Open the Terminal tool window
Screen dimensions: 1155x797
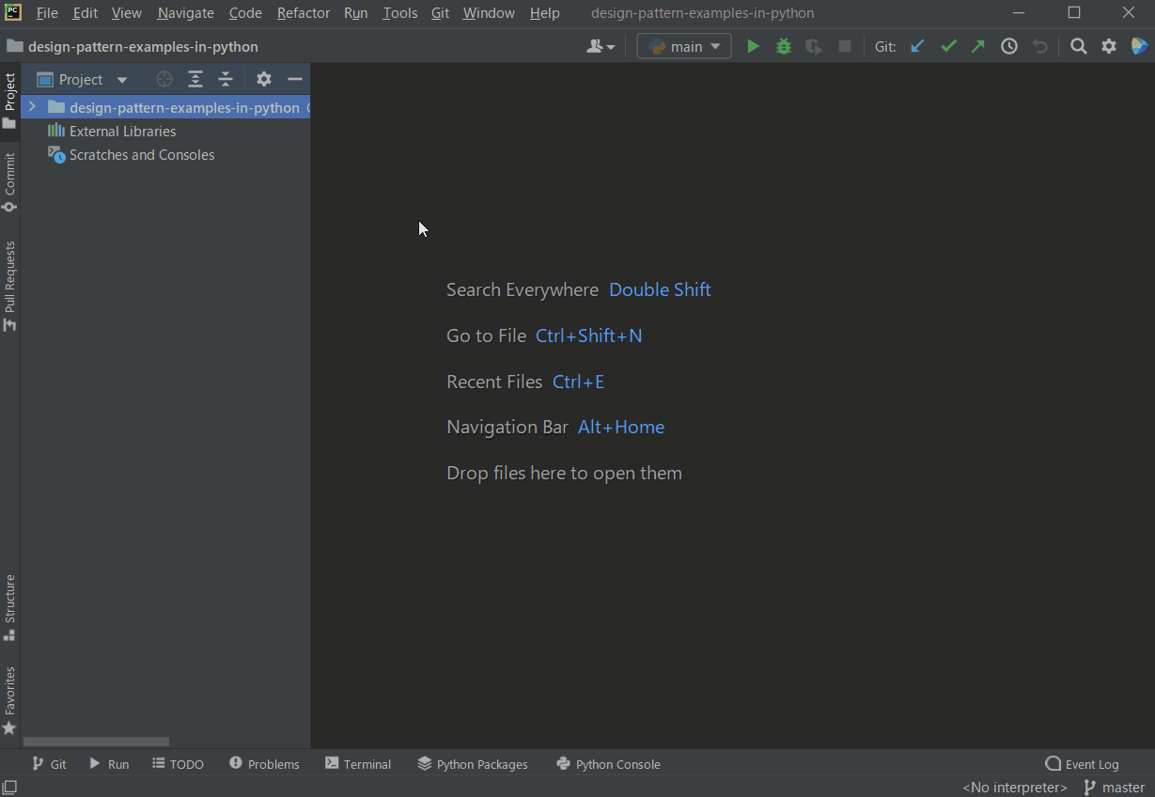click(x=358, y=764)
